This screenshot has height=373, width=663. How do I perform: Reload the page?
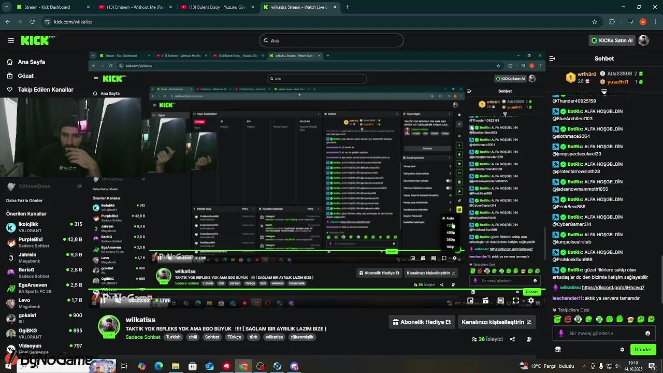33,22
